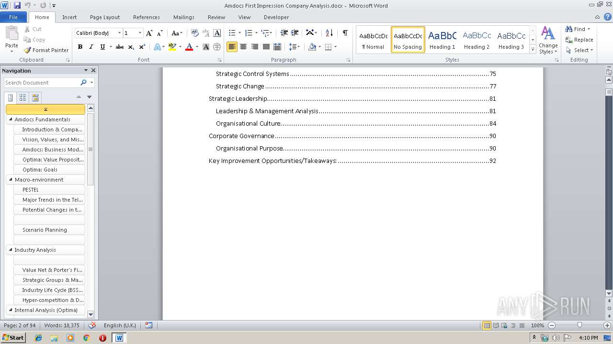Collapse Macro-environment heading

[x=11, y=180]
